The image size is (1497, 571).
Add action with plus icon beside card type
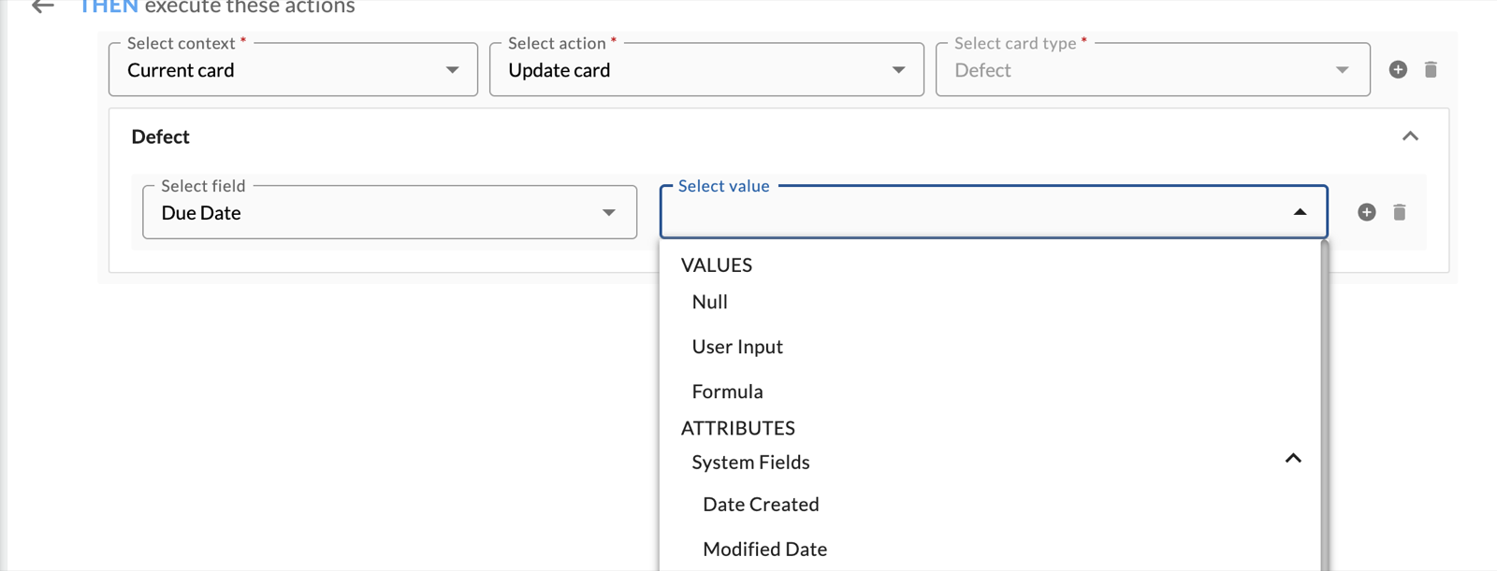[1398, 69]
